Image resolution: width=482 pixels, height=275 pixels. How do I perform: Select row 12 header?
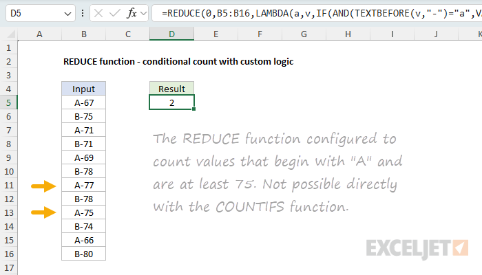click(x=8, y=199)
